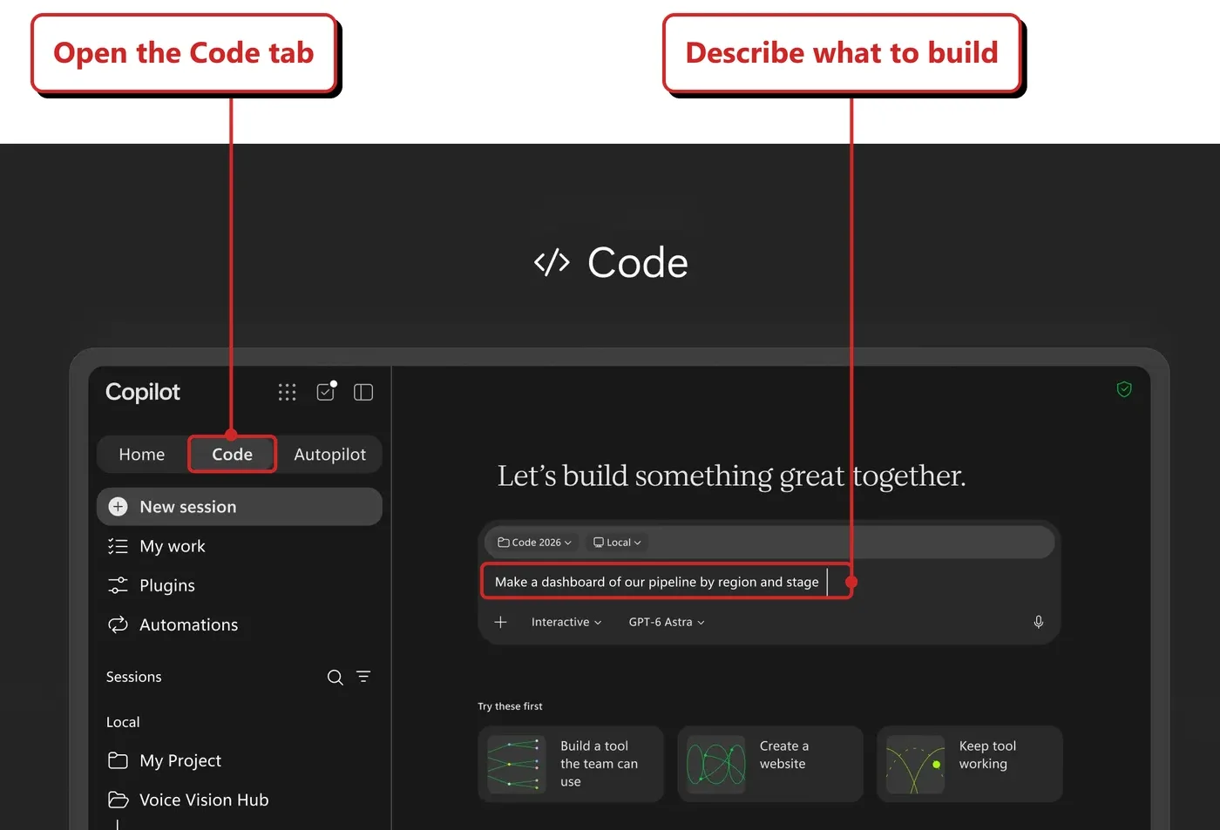Viewport: 1220px width, 830px height.
Task: Click the My work checklist icon
Action: (x=118, y=546)
